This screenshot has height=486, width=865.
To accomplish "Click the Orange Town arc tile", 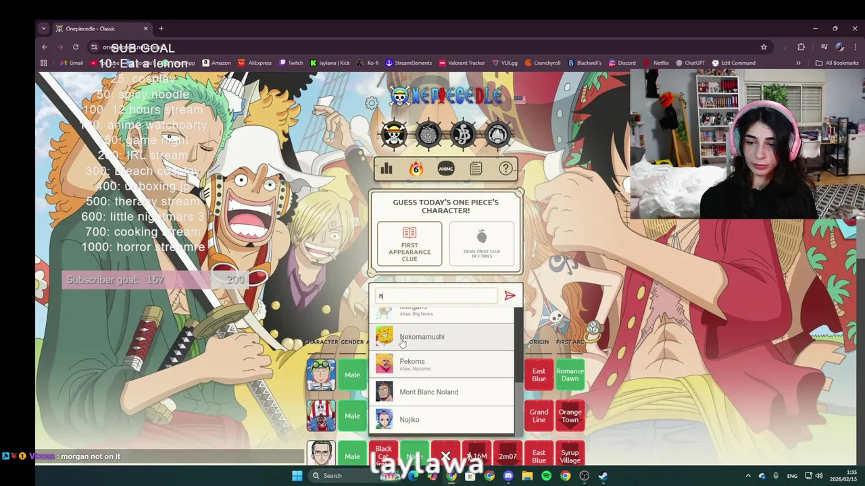I will [570, 416].
